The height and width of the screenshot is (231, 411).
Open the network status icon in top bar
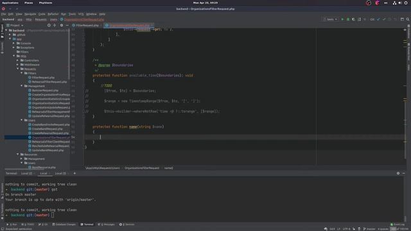394,3
